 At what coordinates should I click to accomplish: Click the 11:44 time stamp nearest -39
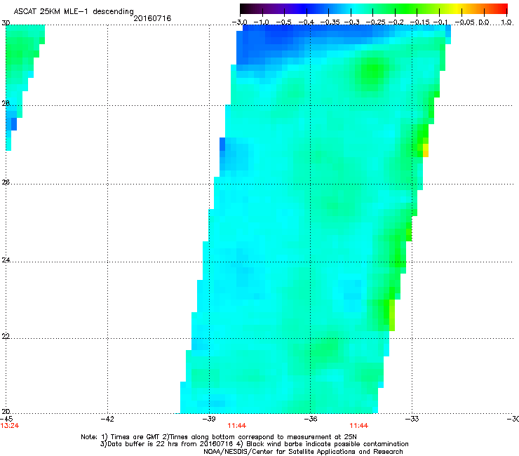[x=236, y=426]
